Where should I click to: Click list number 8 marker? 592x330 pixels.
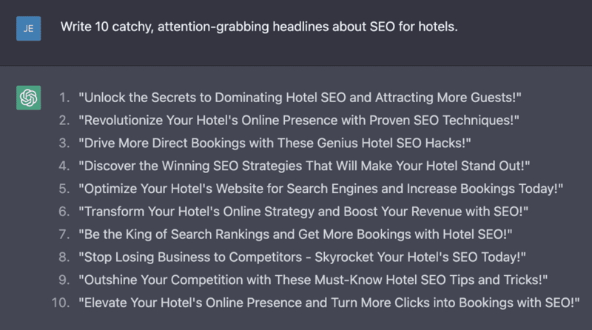[64, 257]
